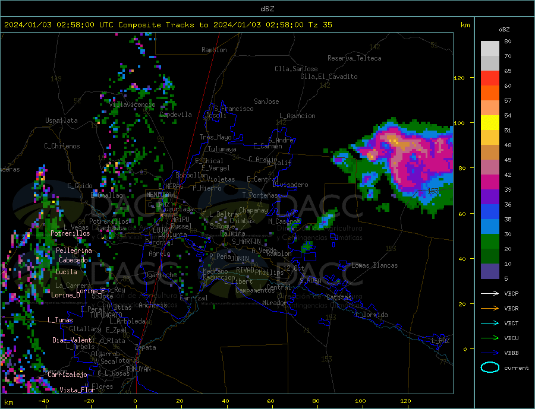
Task: Select the purple 36-39 dBZ legend swatch
Action: [490, 197]
